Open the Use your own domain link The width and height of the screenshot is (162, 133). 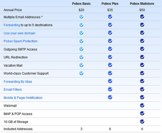point(19,33)
